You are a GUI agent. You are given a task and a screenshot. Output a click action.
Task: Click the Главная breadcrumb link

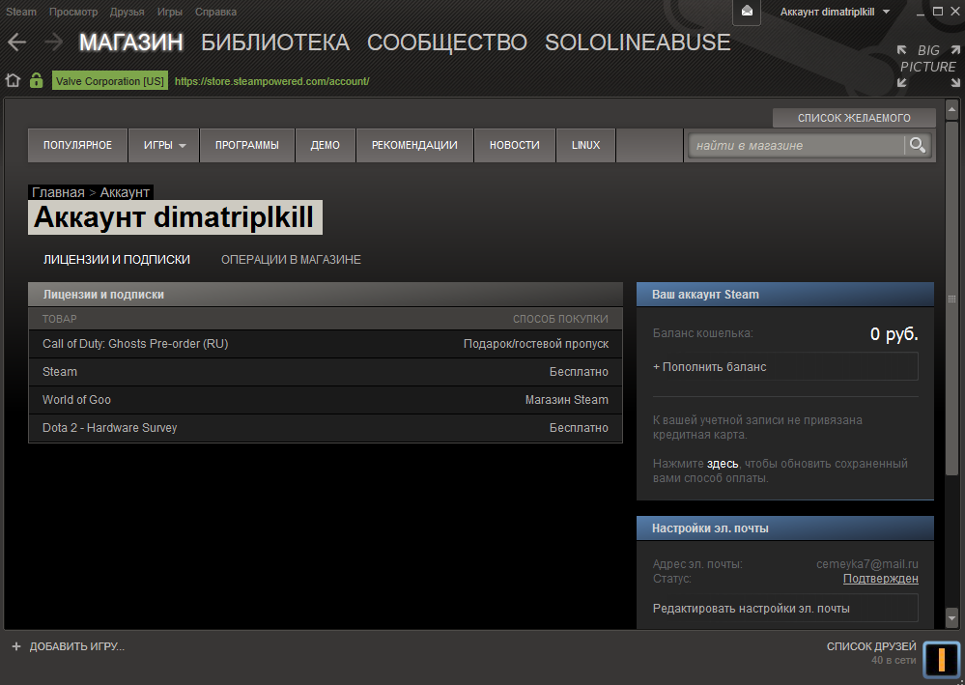[58, 192]
